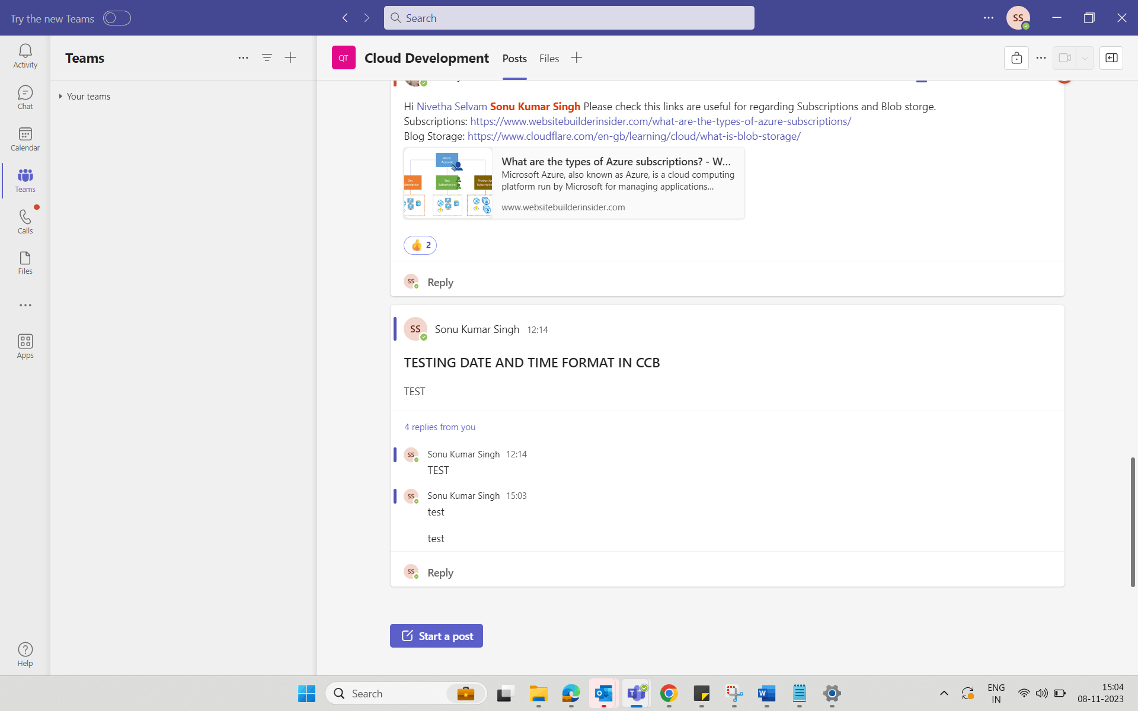The width and height of the screenshot is (1138, 711).
Task: Switch to the Files tab
Action: 549,59
